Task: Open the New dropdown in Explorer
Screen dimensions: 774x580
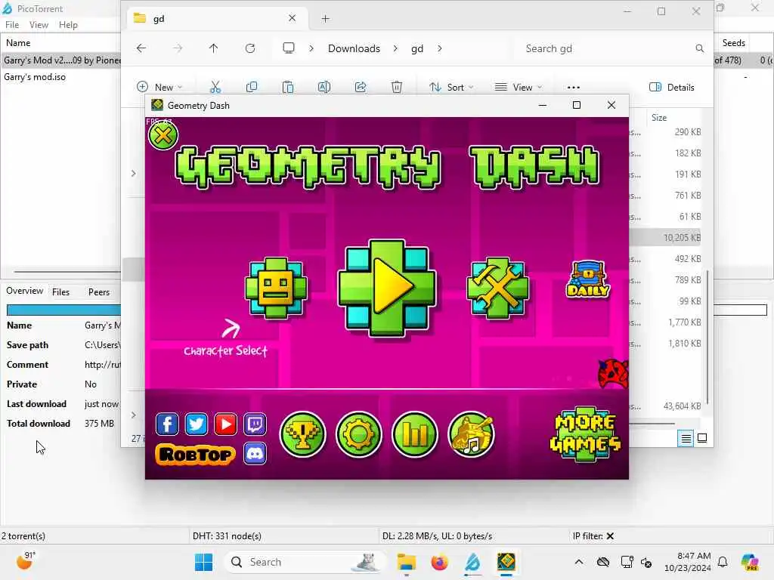Action: click(x=160, y=88)
